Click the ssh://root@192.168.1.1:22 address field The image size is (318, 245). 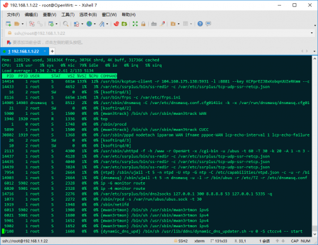157,33
